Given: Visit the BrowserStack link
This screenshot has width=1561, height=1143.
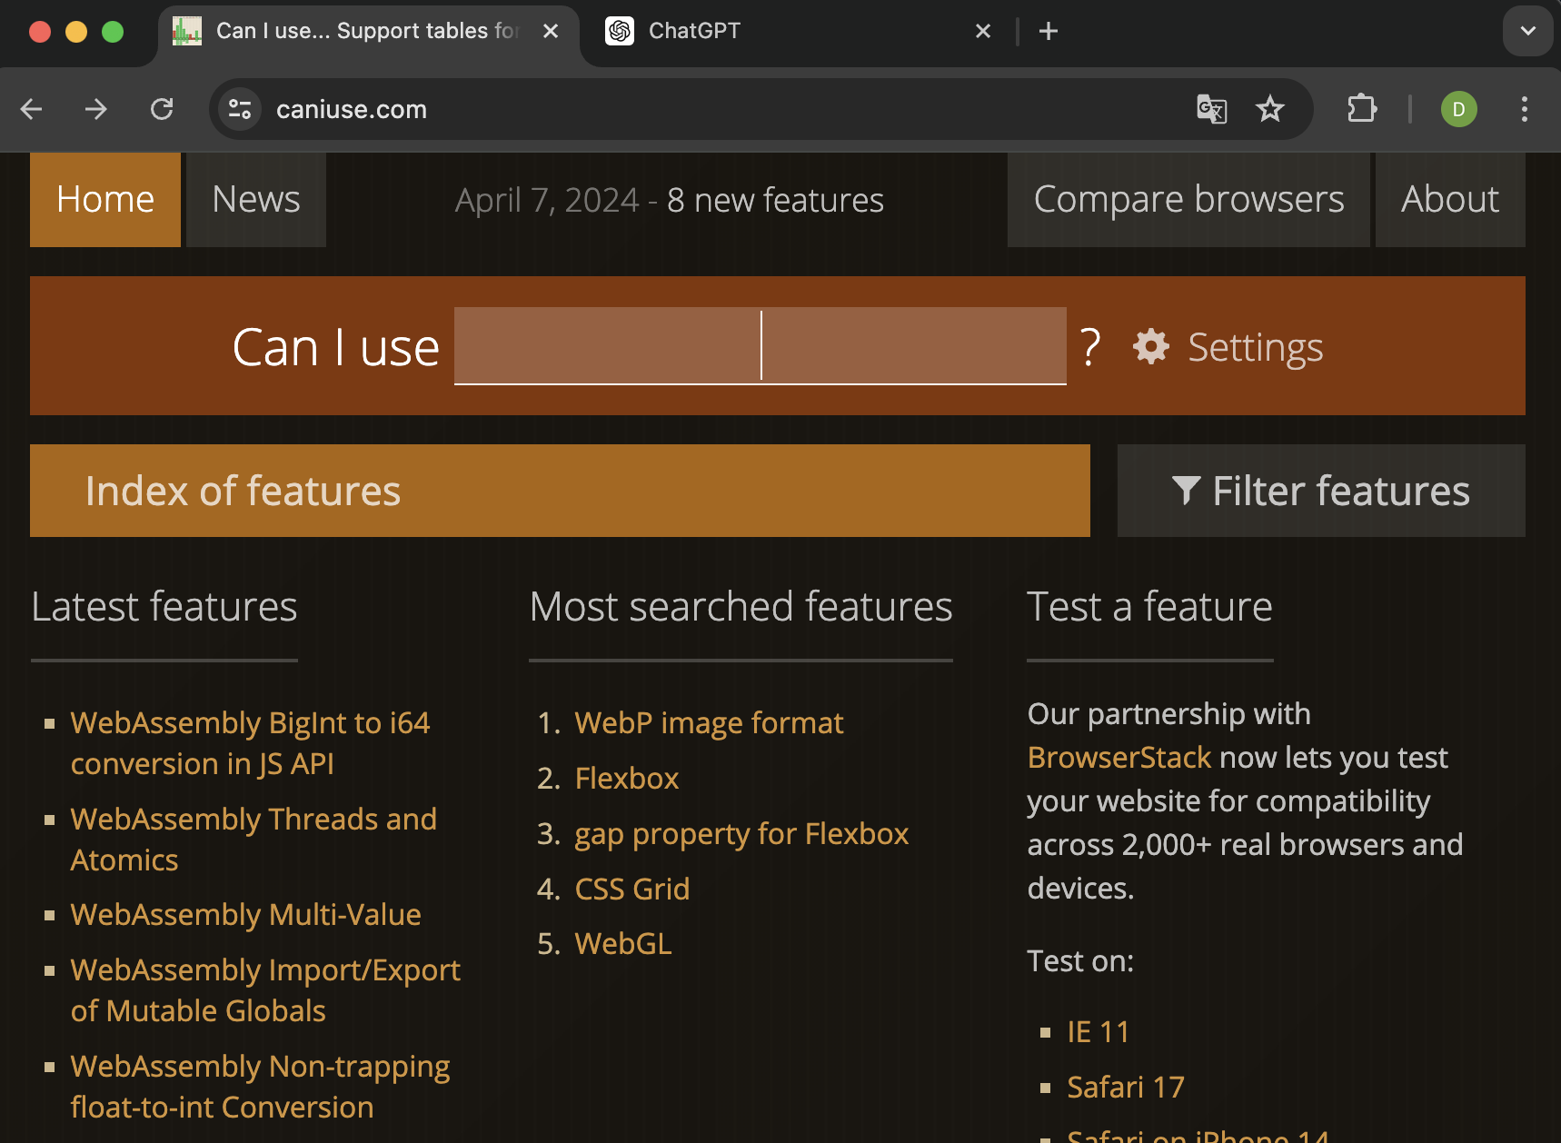Looking at the screenshot, I should (x=1119, y=758).
